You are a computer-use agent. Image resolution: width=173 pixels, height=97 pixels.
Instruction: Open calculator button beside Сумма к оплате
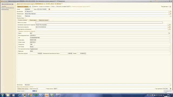[36, 91]
